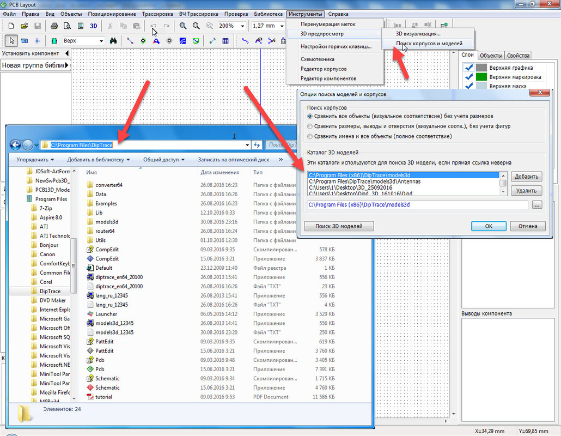This screenshot has width=561, height=436.
Task: Open Print Preview from the toolbar
Action: pos(67,26)
